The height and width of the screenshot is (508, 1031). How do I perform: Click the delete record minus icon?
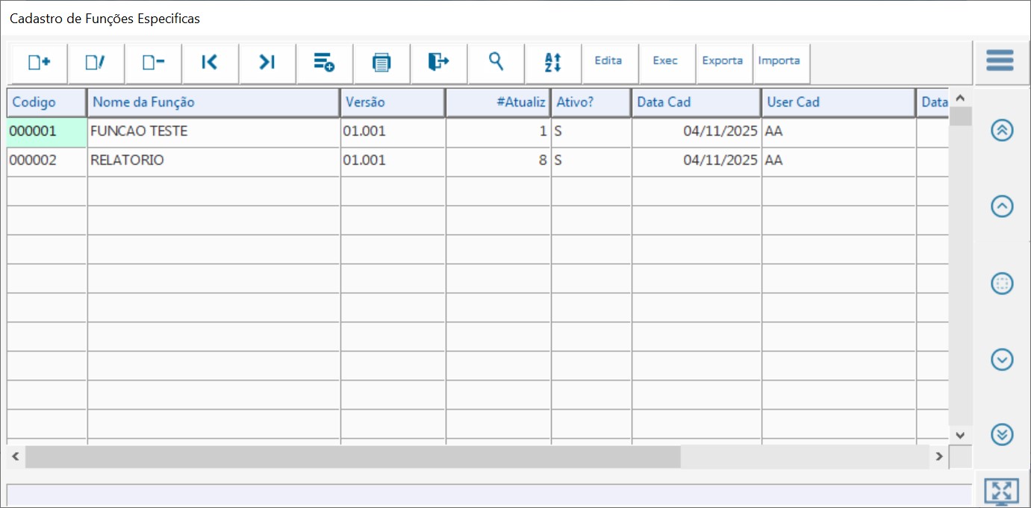coord(153,62)
